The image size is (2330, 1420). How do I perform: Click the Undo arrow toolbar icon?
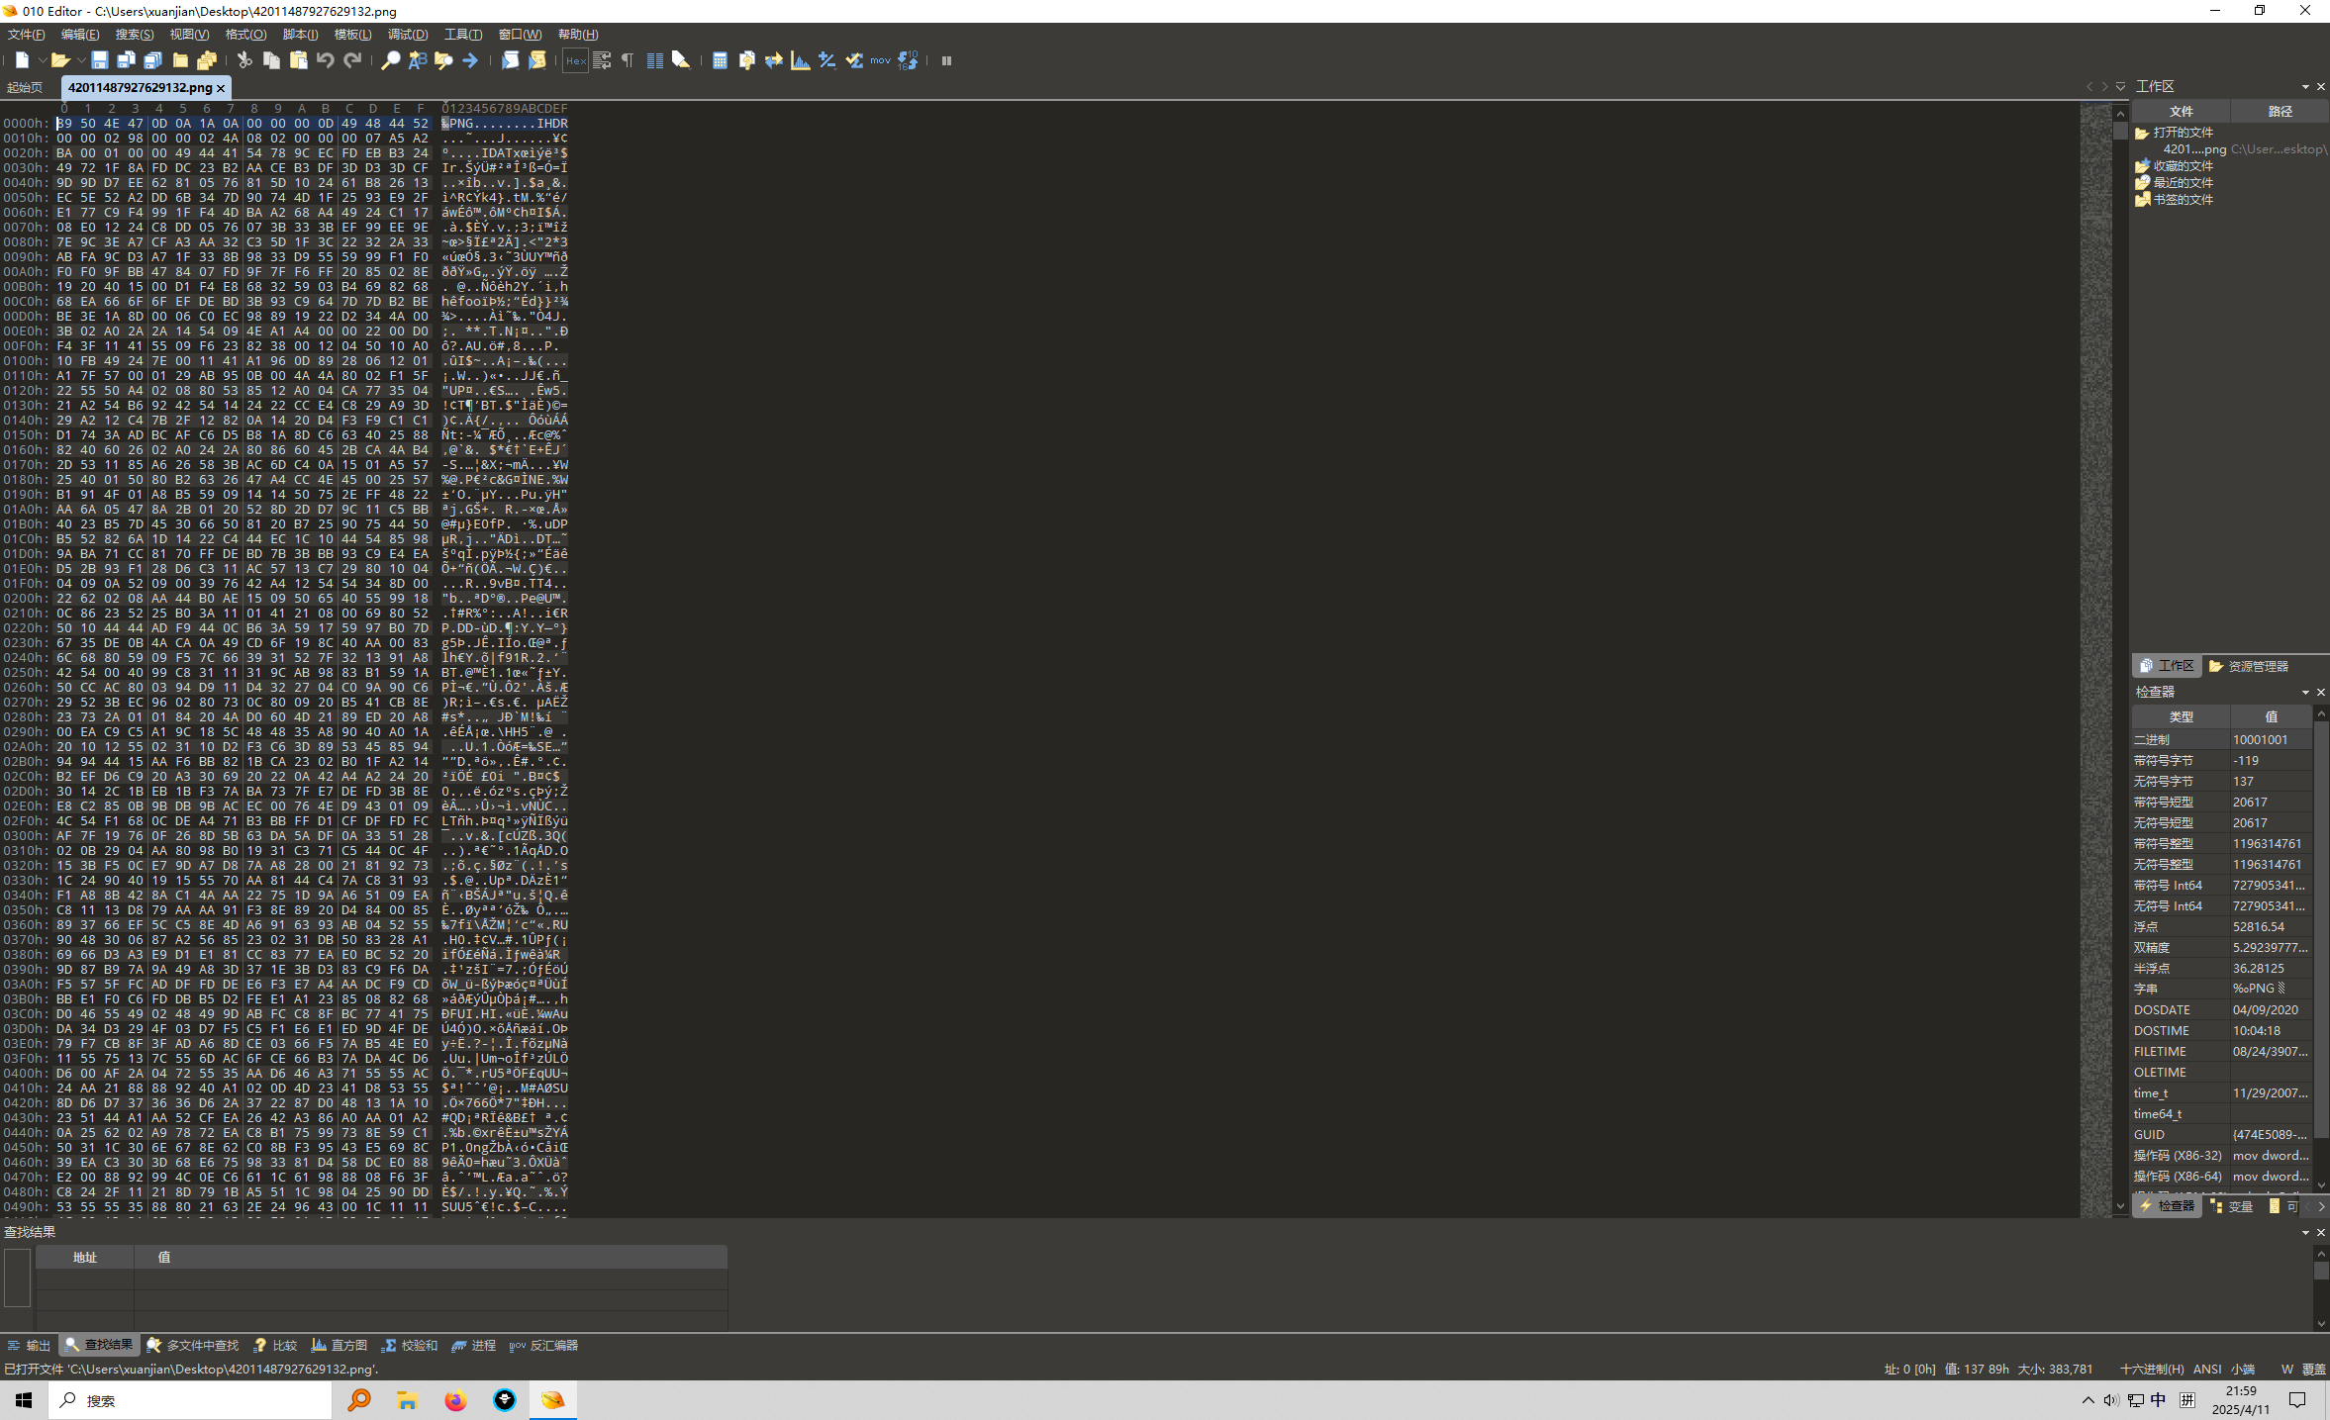pyautogui.click(x=325, y=61)
